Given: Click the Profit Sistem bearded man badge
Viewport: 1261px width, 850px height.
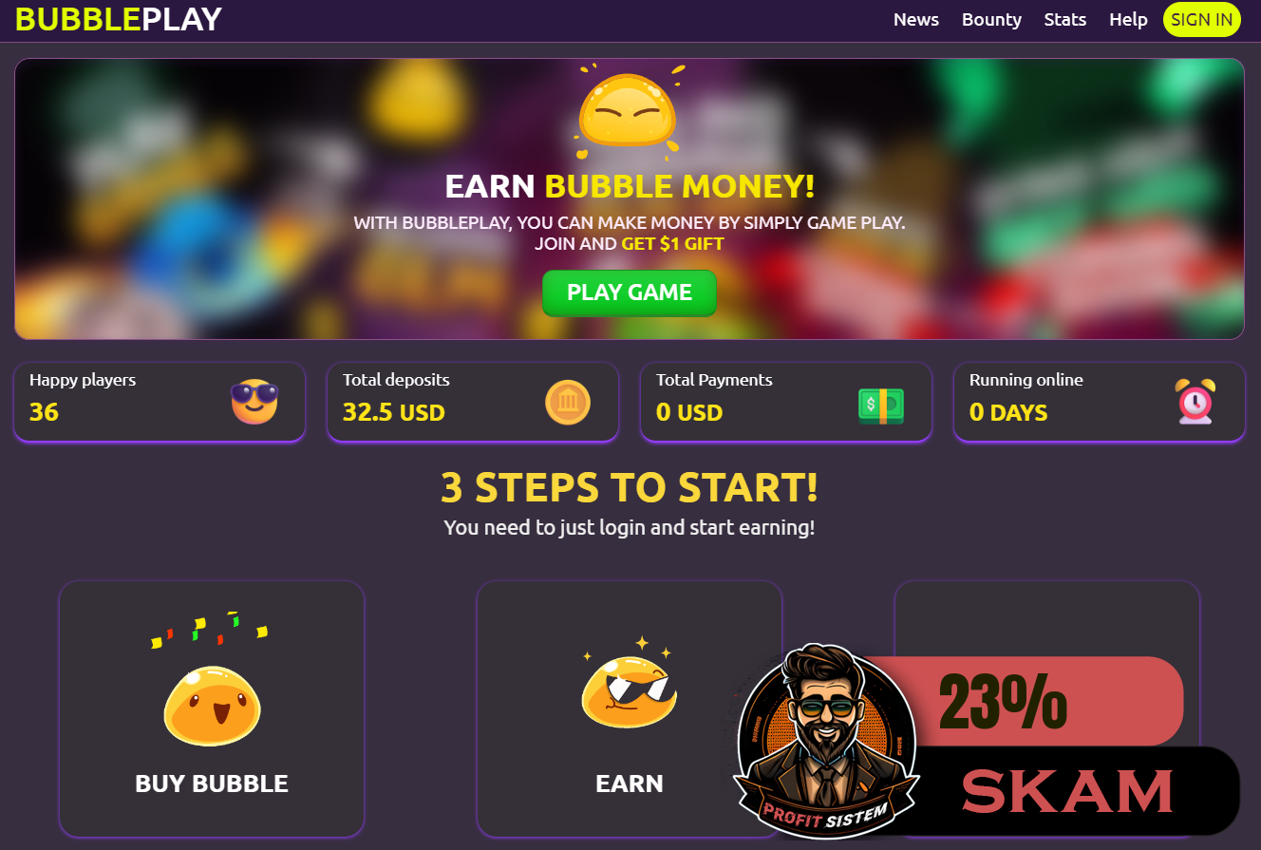Looking at the screenshot, I should pos(826,741).
